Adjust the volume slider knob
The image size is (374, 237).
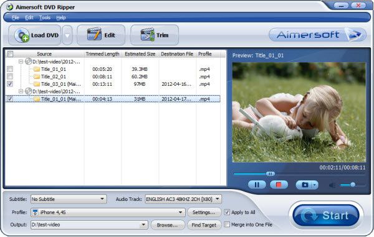coord(353,184)
